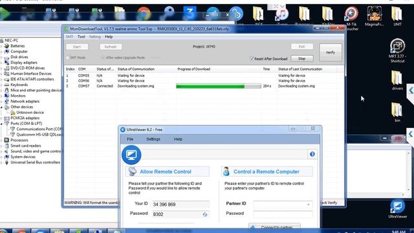The image size is (414, 233).
Task: Open the Tool menu in MsmDownloadTool
Action: click(x=82, y=37)
